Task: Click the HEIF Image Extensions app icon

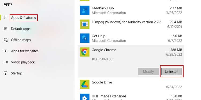Action: tap(85, 97)
